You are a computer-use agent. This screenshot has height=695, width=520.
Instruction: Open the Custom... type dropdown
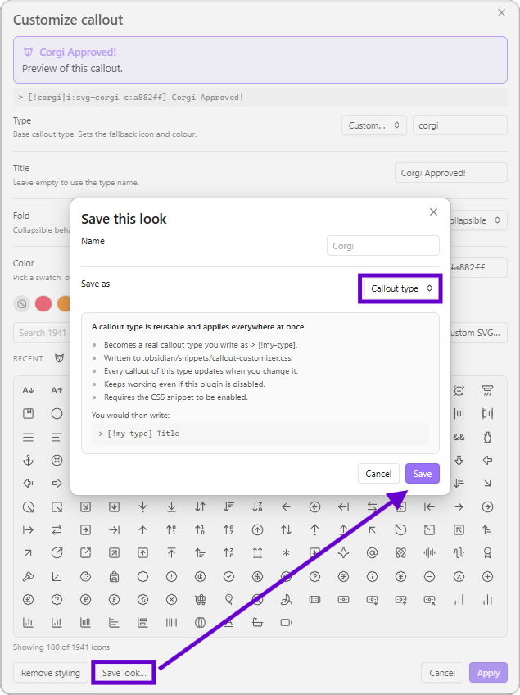coord(374,125)
